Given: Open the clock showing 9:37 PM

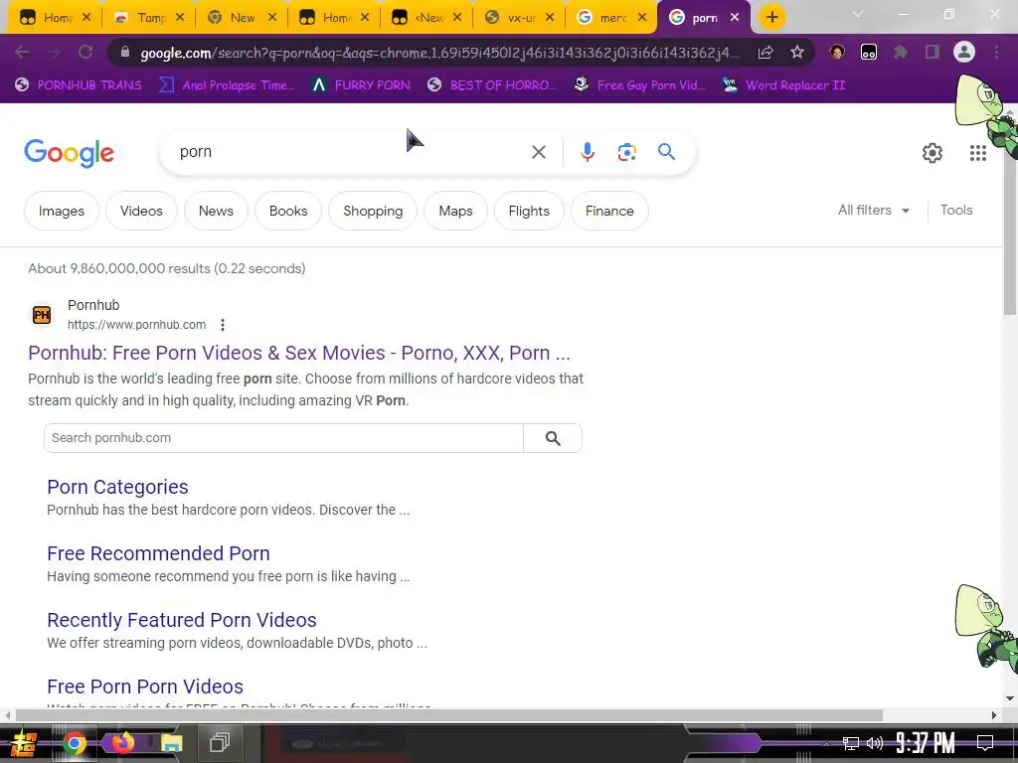Looking at the screenshot, I should point(926,743).
